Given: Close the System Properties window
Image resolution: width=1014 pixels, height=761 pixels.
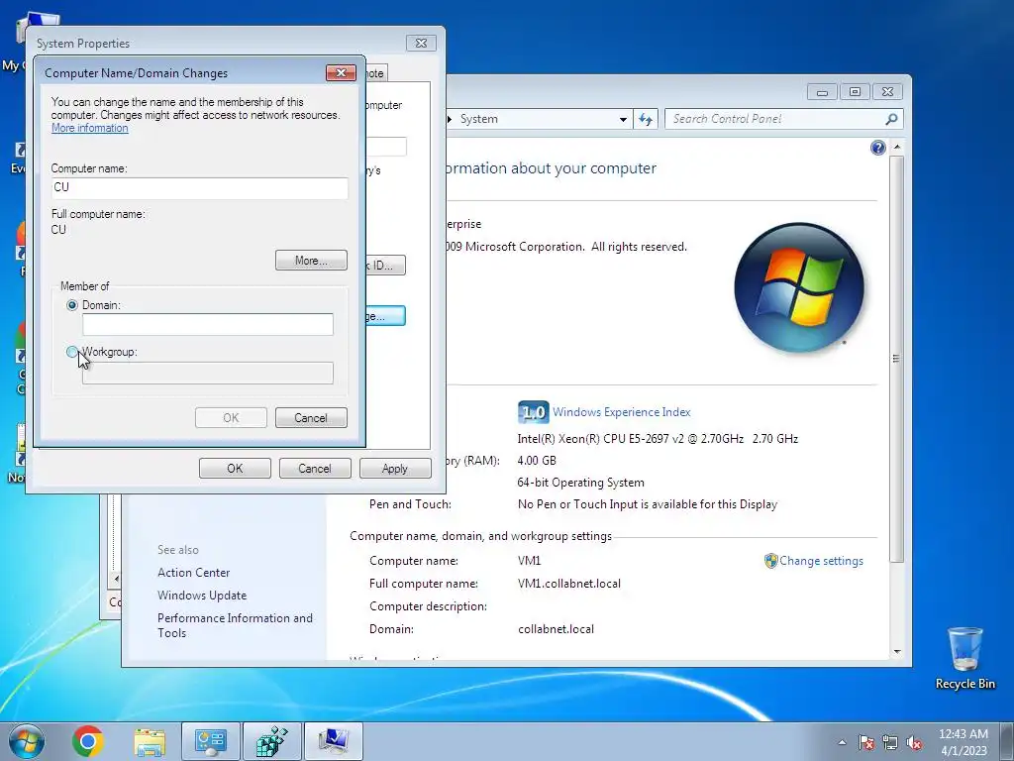Looking at the screenshot, I should (x=421, y=44).
